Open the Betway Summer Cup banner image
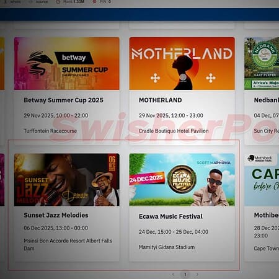The width and height of the screenshot is (279, 279). tap(66, 63)
